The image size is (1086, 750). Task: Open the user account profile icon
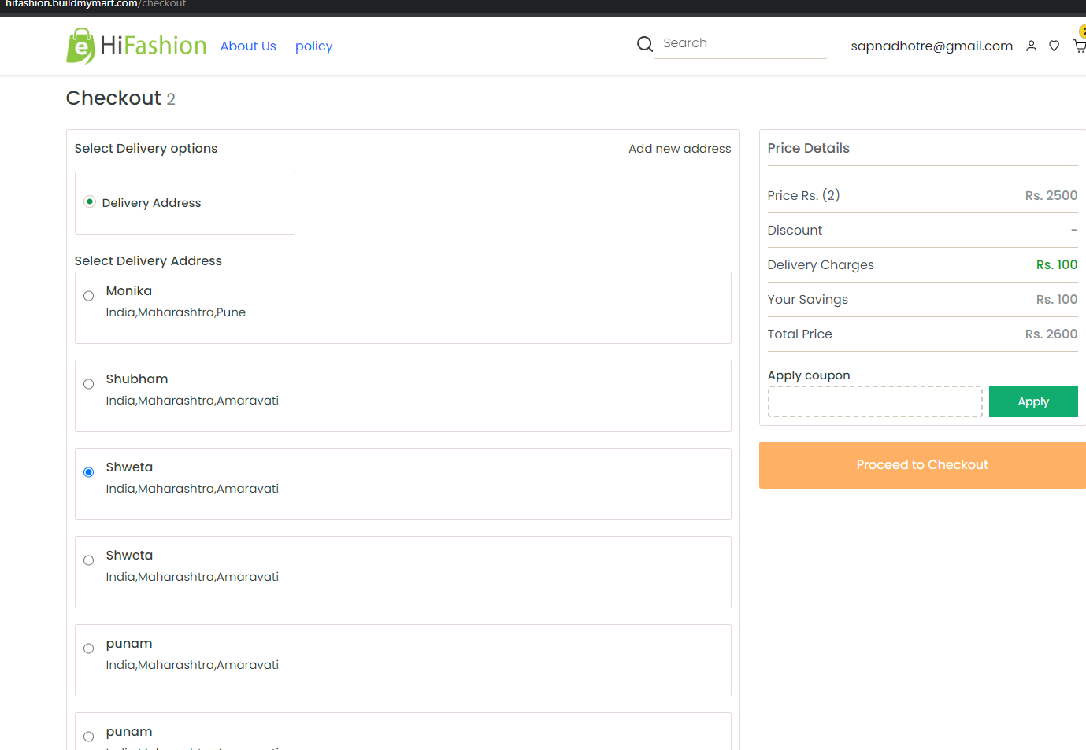(1031, 46)
